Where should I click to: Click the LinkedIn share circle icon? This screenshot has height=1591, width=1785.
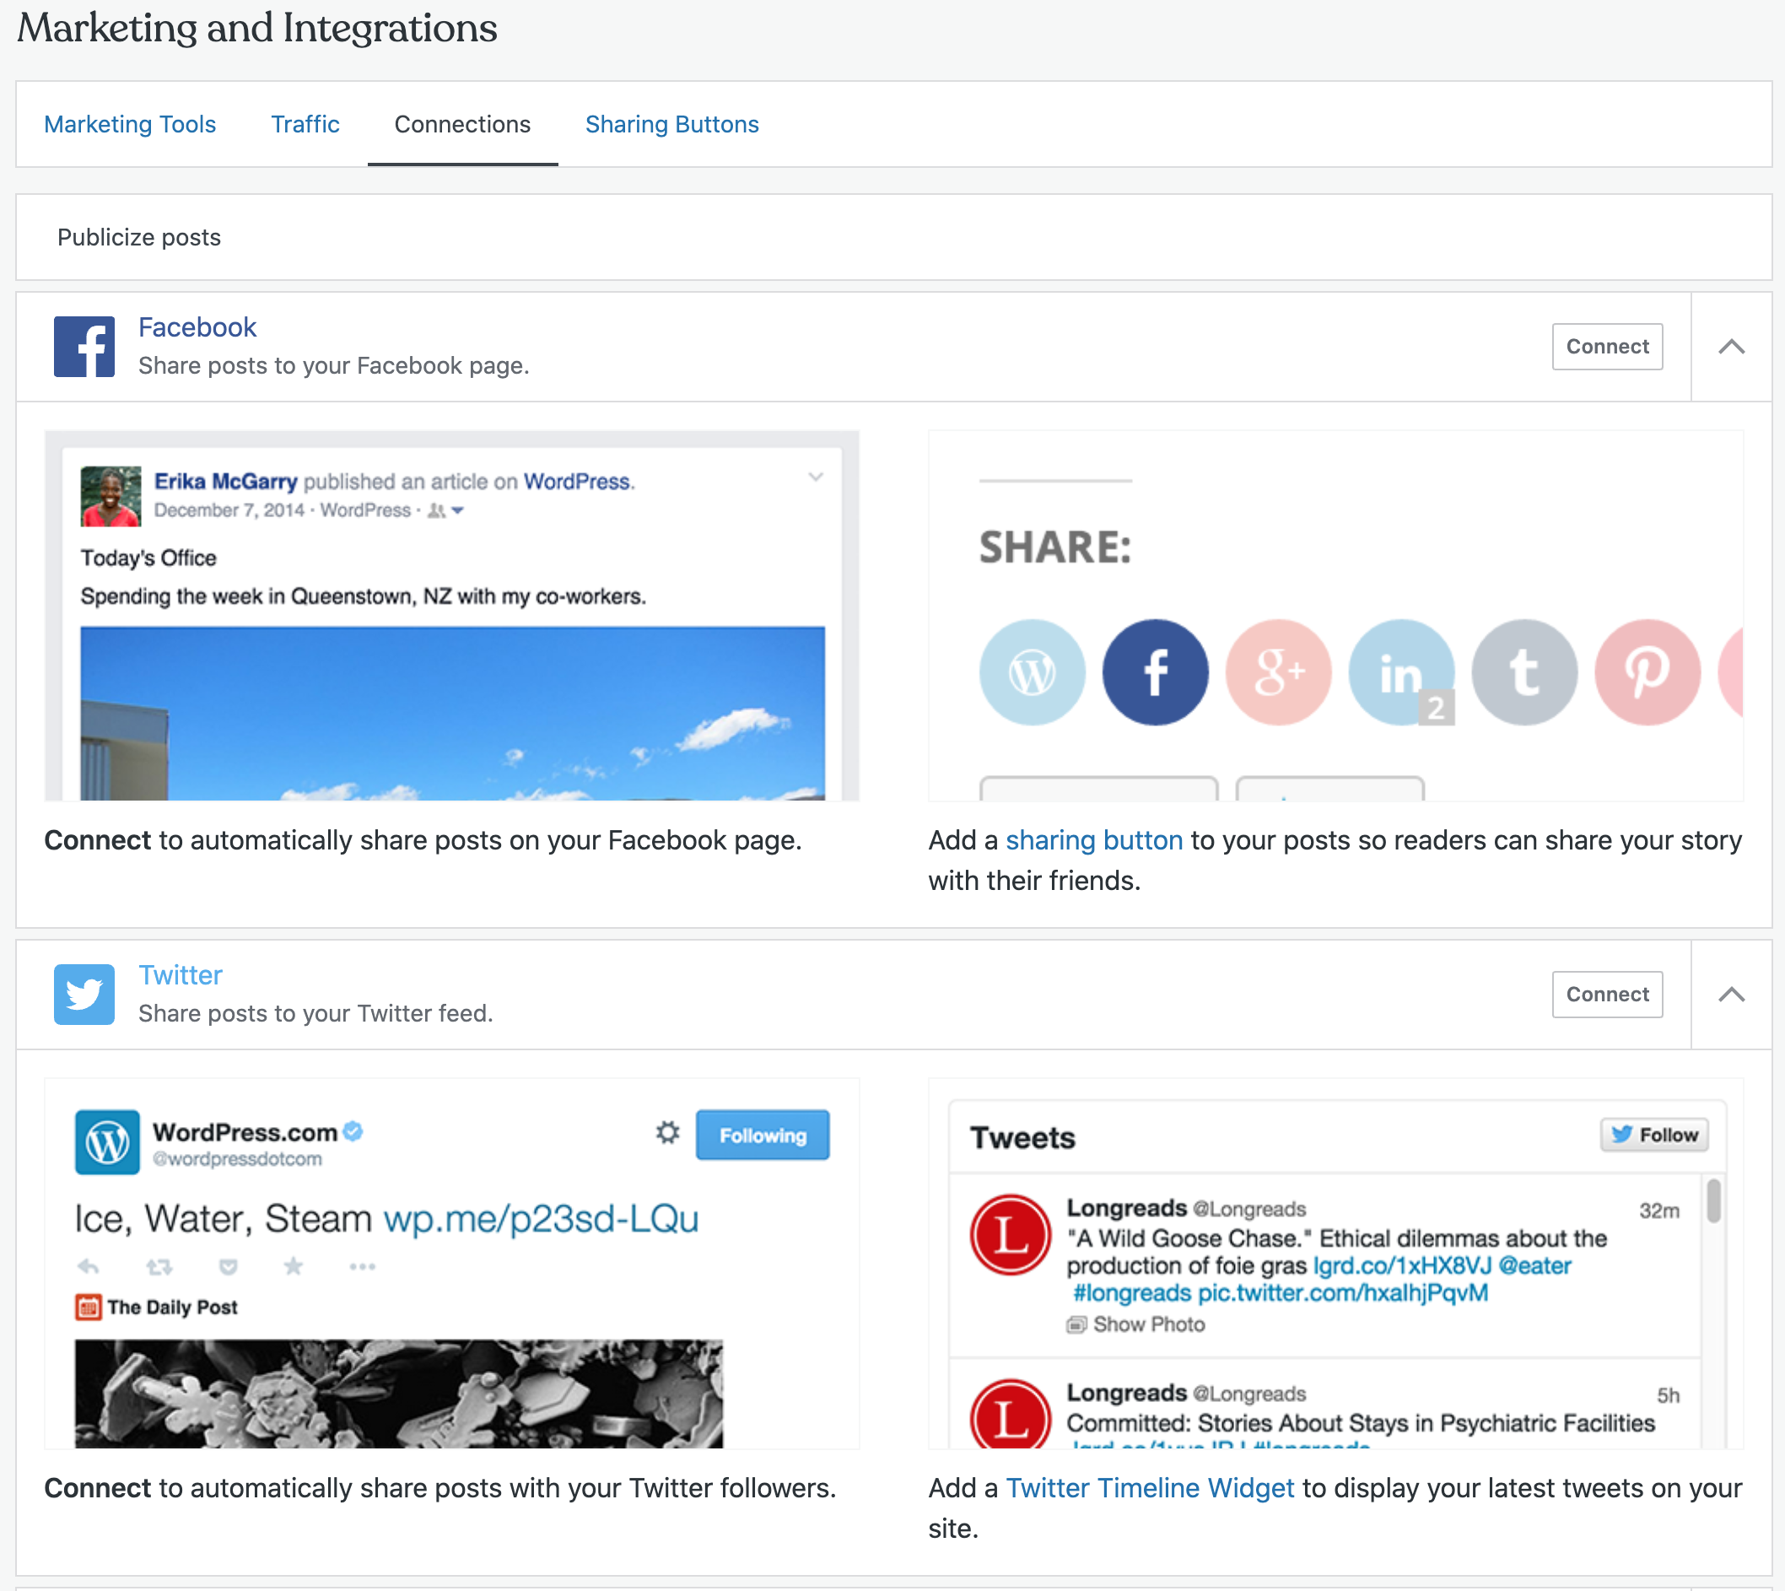pyautogui.click(x=1402, y=672)
